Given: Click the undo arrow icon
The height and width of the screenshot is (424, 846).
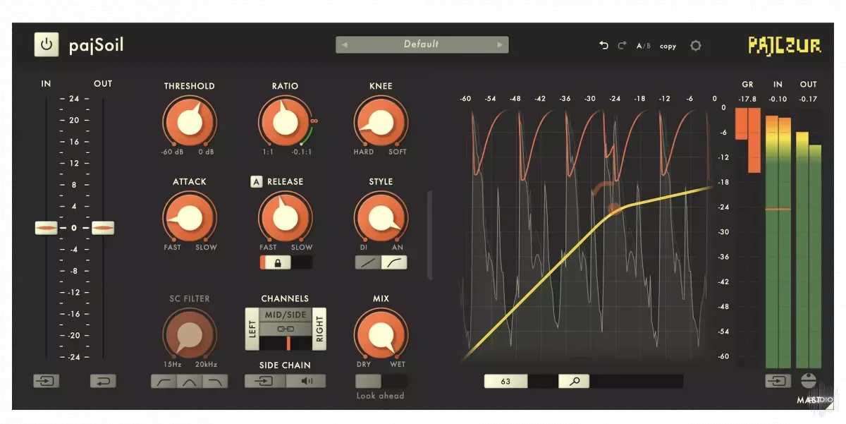Looking at the screenshot, I should tap(603, 45).
